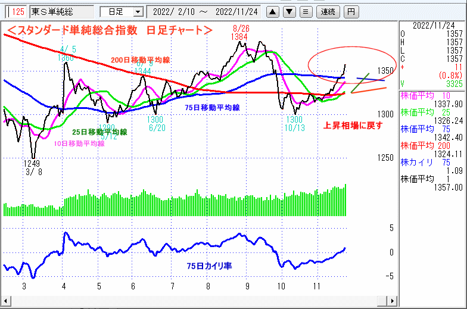This screenshot has width=467, height=309.
Task: Click the down triangle button in toolbar
Action: (x=289, y=11)
